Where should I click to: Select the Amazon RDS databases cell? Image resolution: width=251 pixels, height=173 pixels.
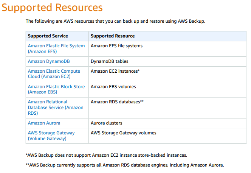(x=117, y=102)
